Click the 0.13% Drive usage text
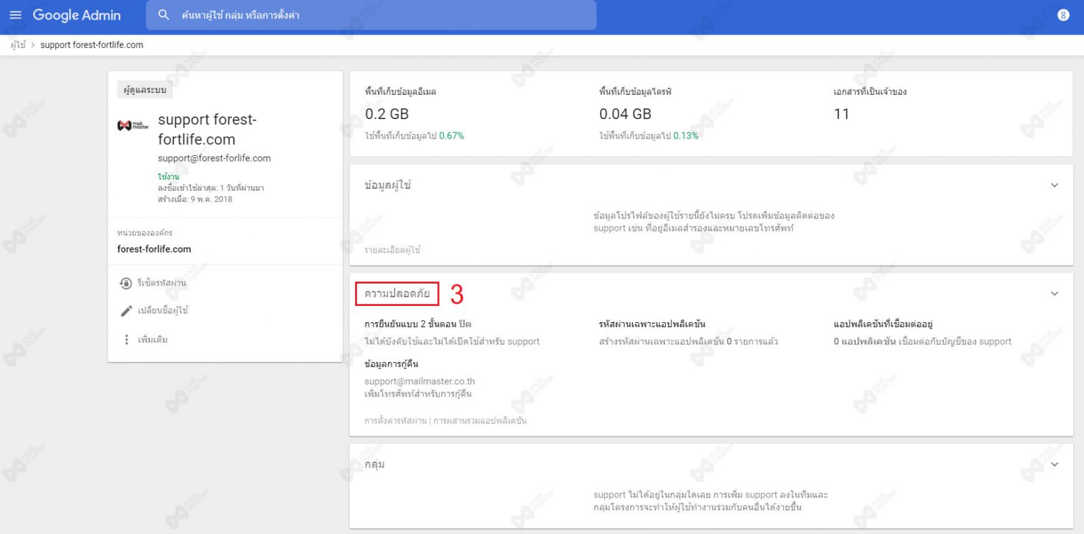The image size is (1084, 534). [x=686, y=135]
